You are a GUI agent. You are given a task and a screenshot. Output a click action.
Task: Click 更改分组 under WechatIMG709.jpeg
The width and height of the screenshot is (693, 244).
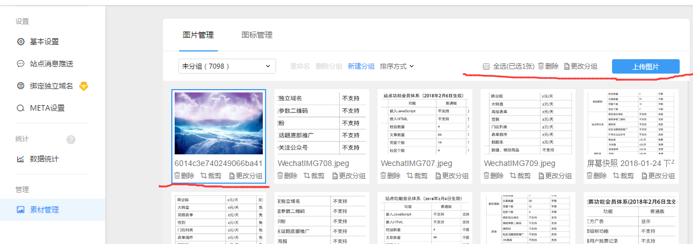[556, 176]
